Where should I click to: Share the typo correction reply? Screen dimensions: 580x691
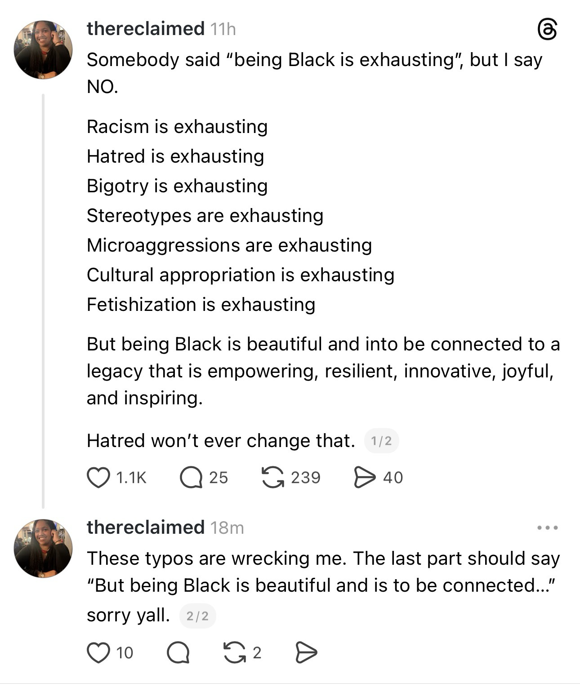(x=306, y=653)
